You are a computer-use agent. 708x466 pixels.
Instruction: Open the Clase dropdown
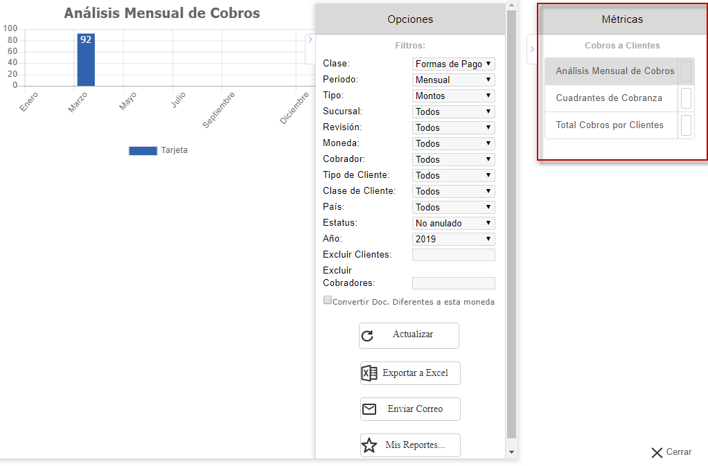pos(453,64)
